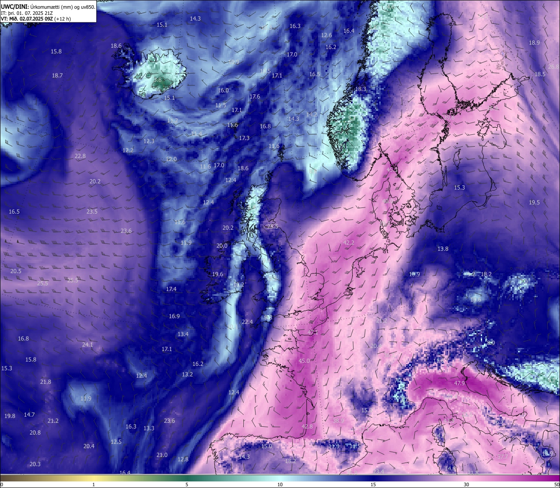This screenshot has height=488, width=560.
Task: Click the 13.2 value on the map
Action: [187, 374]
